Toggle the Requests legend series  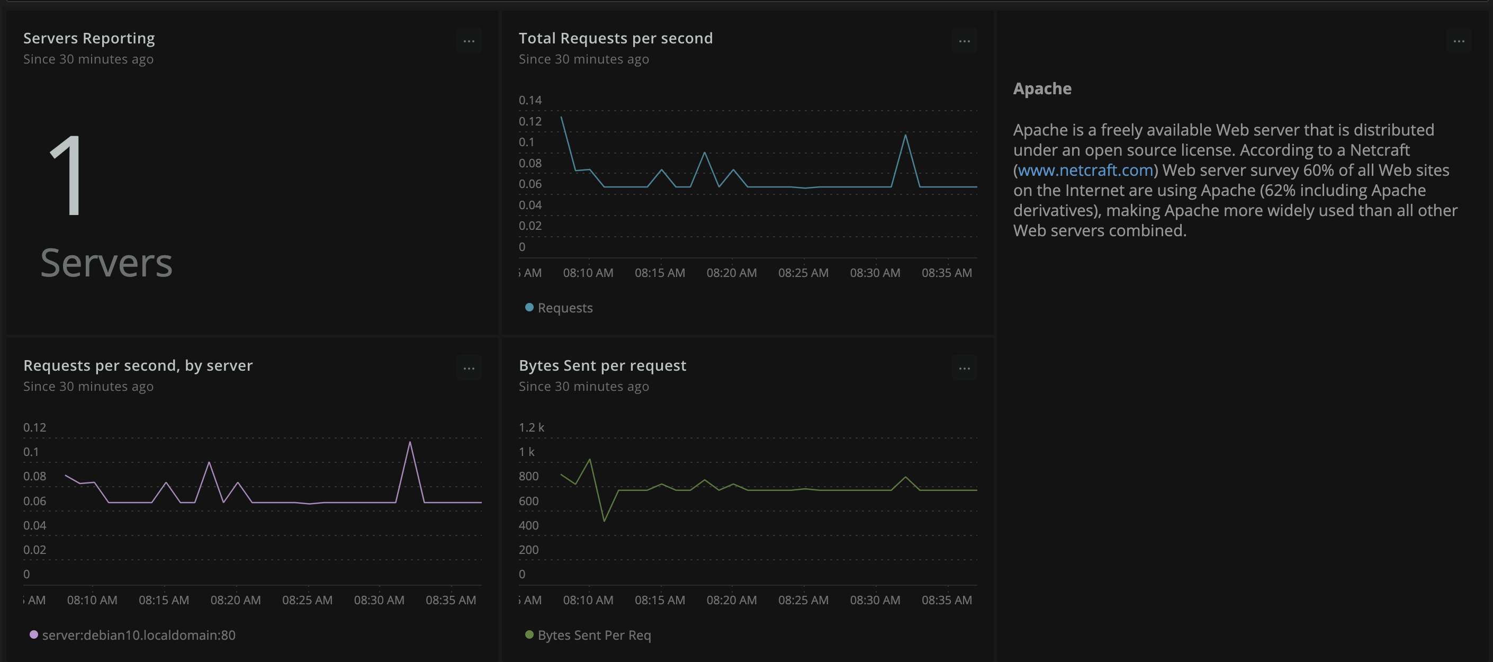point(564,308)
